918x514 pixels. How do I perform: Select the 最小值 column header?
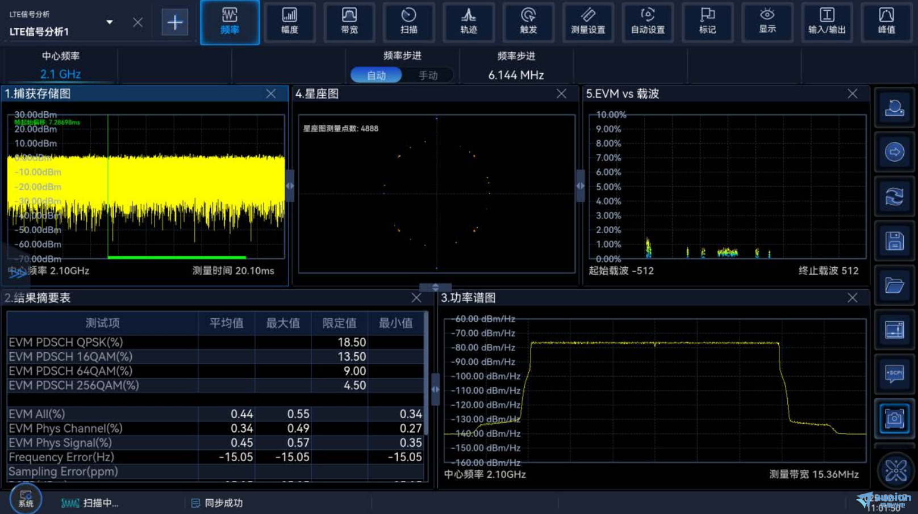click(395, 323)
